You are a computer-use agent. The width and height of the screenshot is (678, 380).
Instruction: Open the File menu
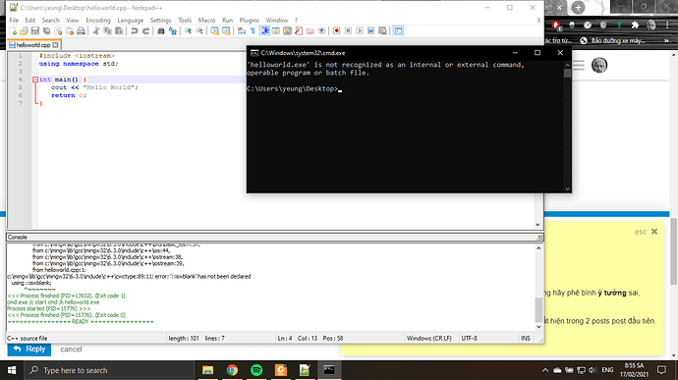[x=14, y=21]
